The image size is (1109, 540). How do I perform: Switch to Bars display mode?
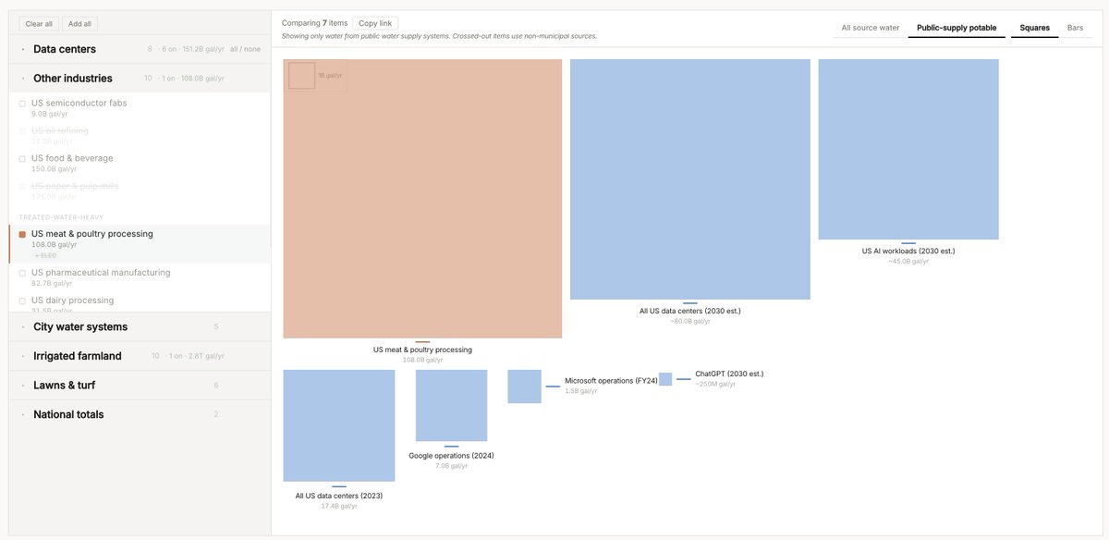tap(1075, 28)
